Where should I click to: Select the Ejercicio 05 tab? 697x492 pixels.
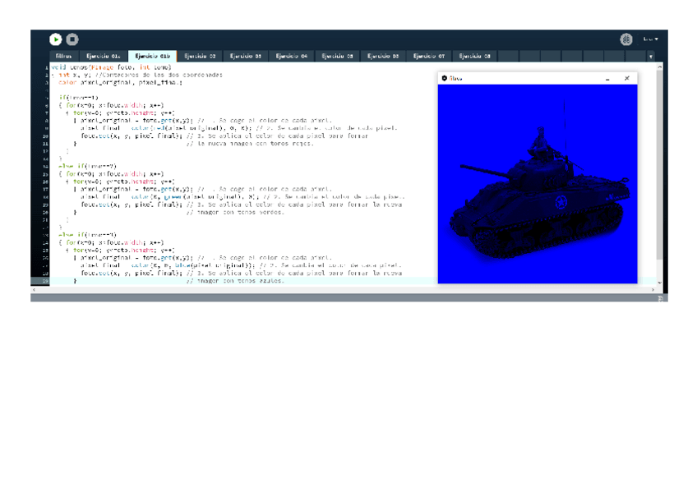click(338, 57)
